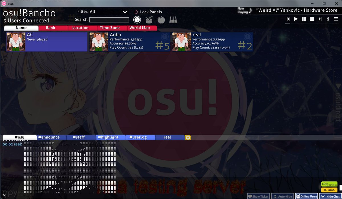Click the osu! window title bar icon
Viewport: 342px width, 199px height.
point(4,3)
